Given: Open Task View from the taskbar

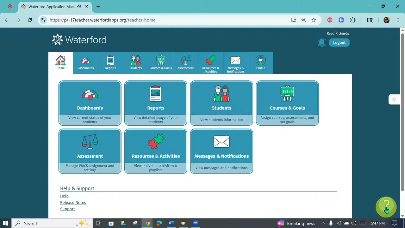Looking at the screenshot, I should (x=99, y=223).
